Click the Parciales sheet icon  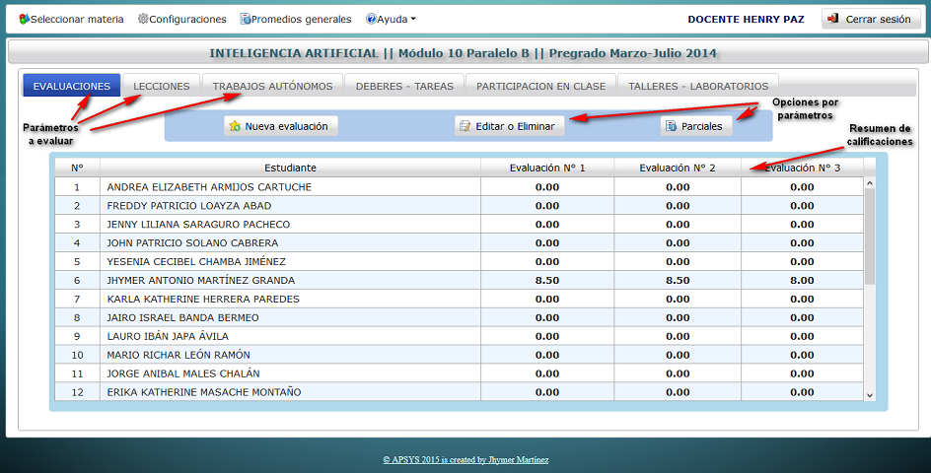click(x=671, y=126)
